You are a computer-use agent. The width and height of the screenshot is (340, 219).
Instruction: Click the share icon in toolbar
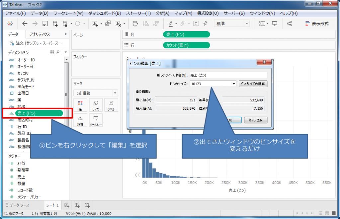coord(289,24)
